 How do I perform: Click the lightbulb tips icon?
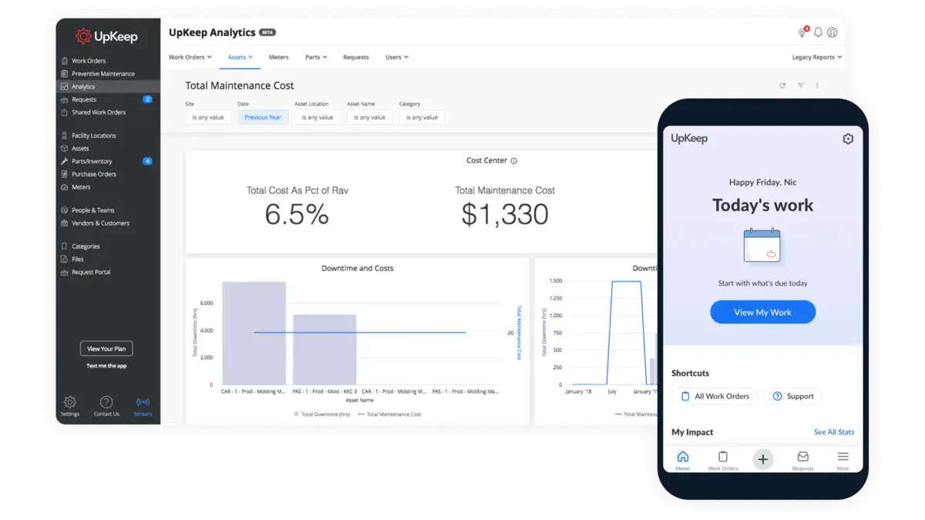(802, 32)
